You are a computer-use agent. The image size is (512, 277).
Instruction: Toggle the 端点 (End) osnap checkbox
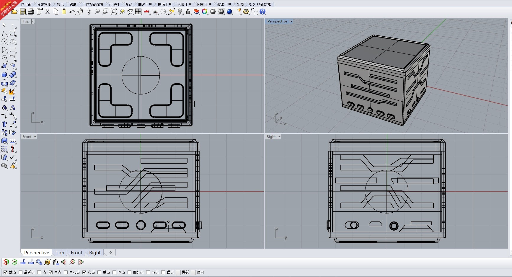pos(5,272)
